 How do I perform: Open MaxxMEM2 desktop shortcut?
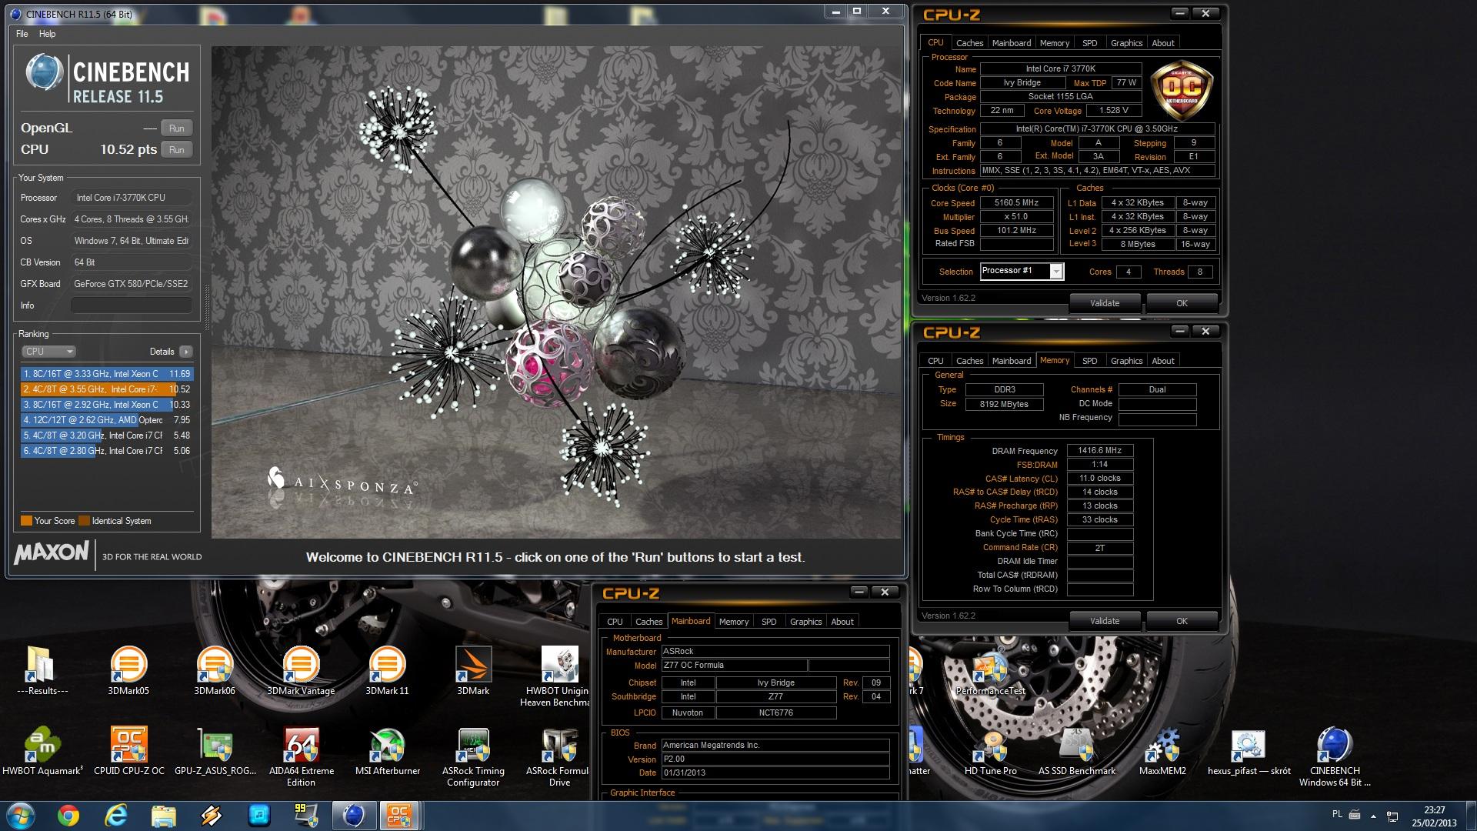1162,751
